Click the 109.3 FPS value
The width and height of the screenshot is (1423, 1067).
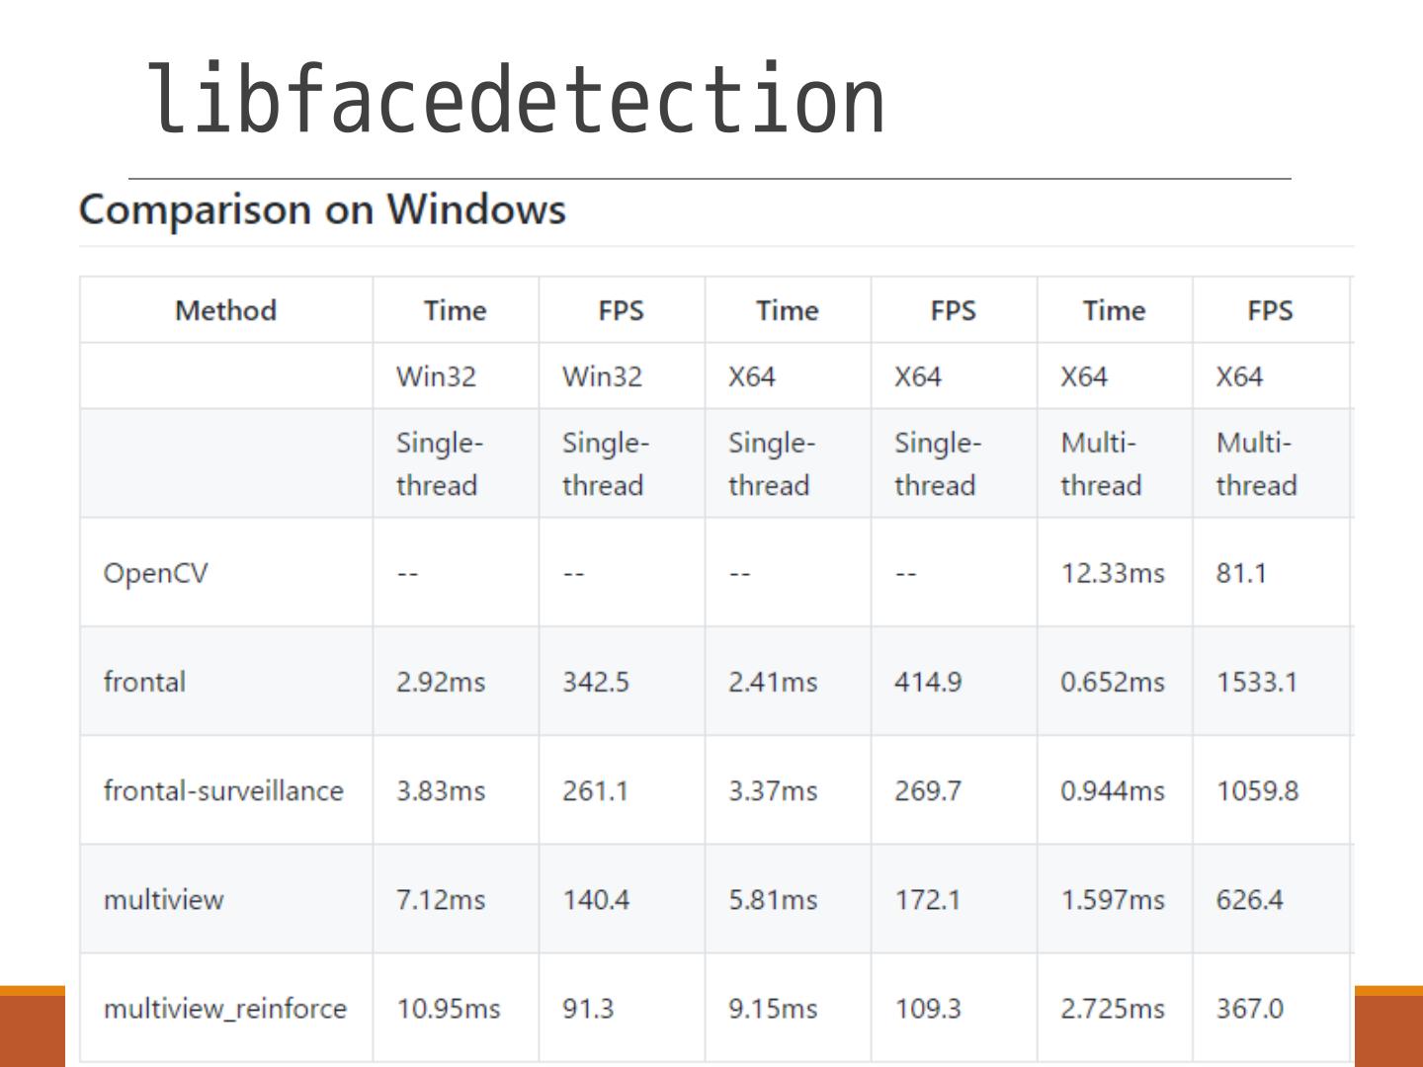(x=928, y=1008)
